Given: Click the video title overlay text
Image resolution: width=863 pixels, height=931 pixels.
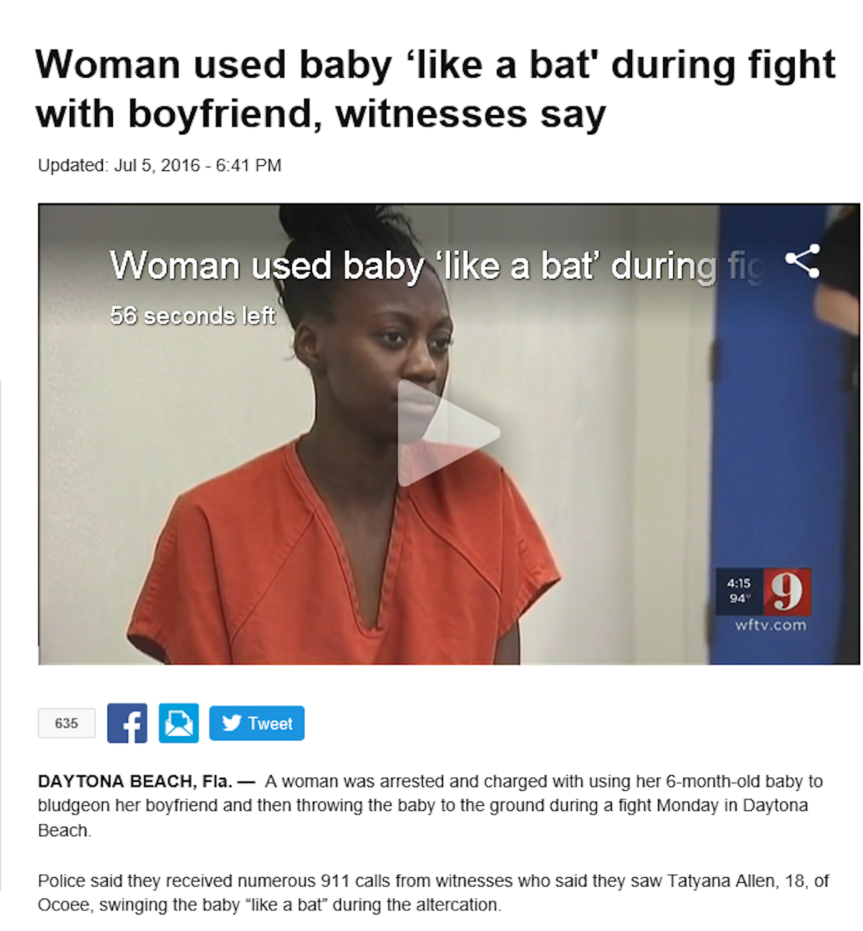Looking at the screenshot, I should pos(436,266).
